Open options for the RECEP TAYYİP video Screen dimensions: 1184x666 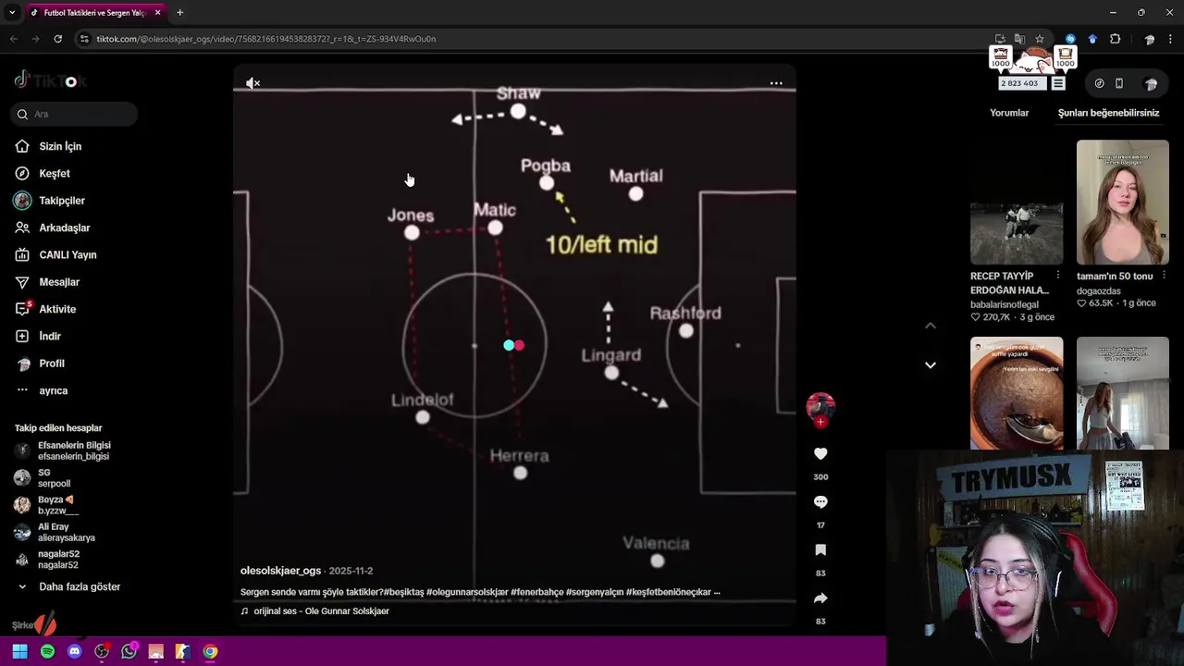tap(1058, 276)
